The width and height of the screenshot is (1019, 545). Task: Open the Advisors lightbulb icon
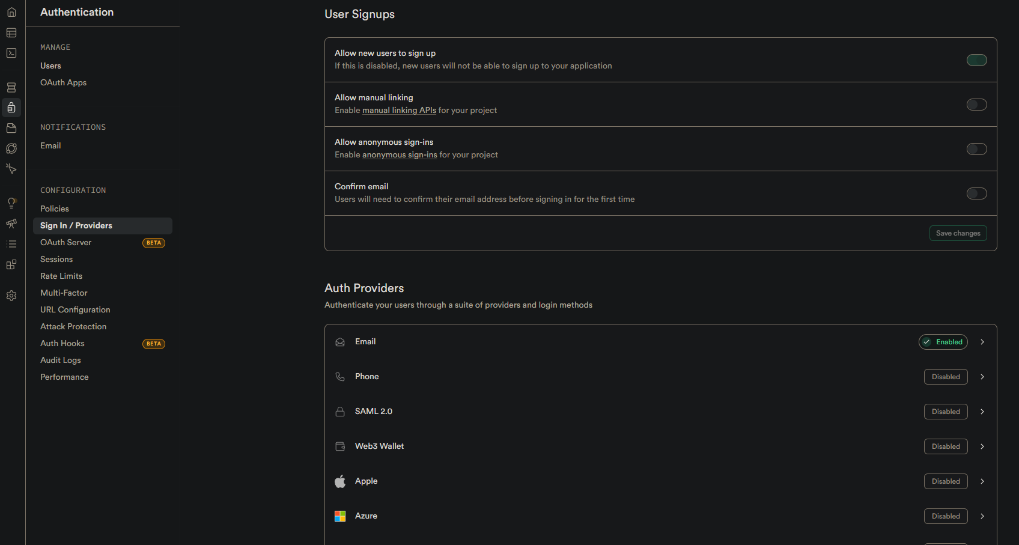11,203
